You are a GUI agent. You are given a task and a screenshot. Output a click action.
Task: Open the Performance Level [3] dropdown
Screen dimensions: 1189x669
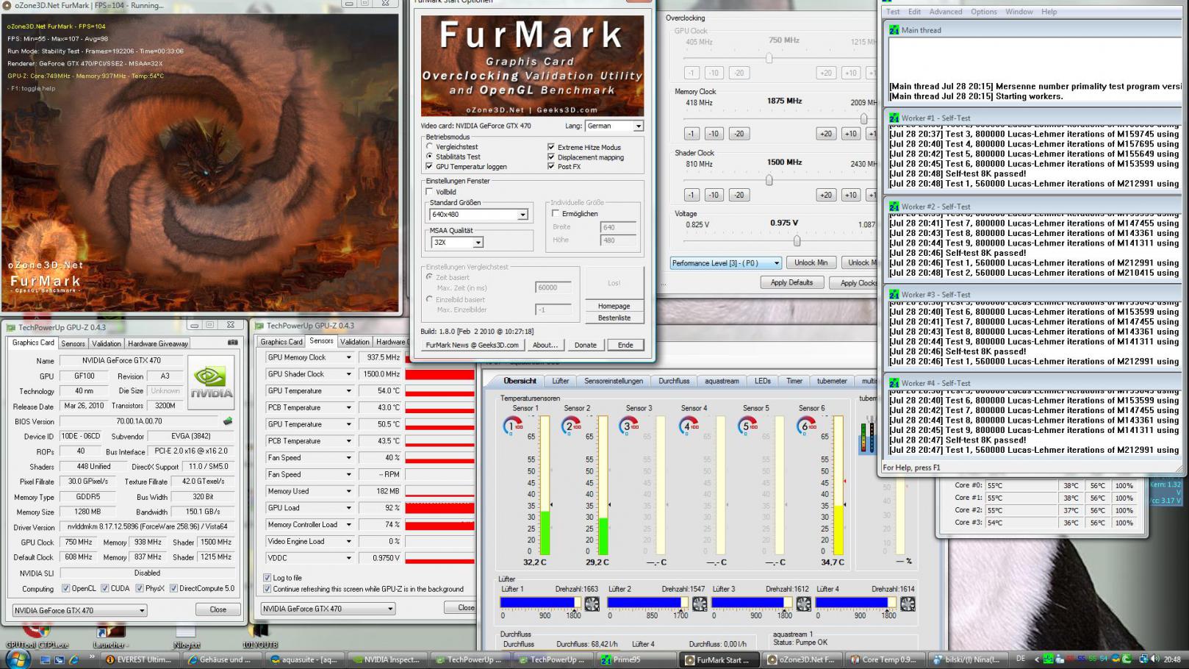725,262
